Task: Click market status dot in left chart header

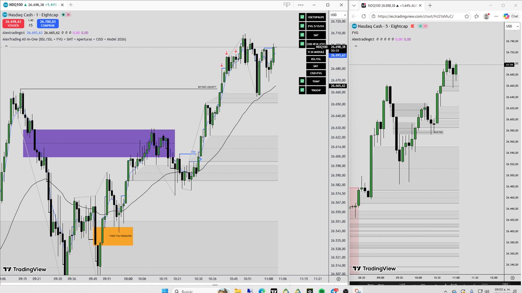Action: click(64, 14)
